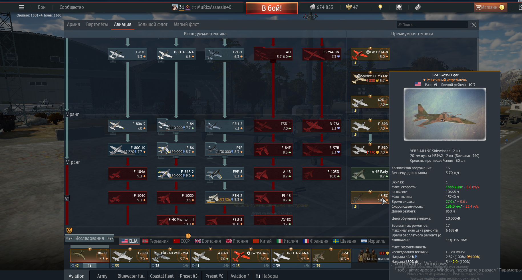Switch to the Вертолёты tab
522x280 pixels.
point(97,24)
